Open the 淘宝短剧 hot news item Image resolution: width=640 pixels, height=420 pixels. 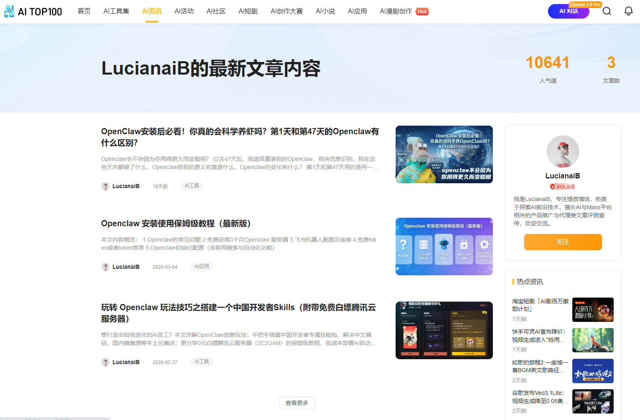point(540,305)
